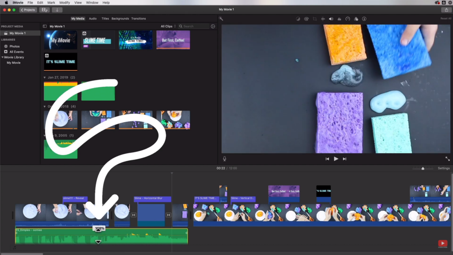Click Reset All adjustments
The width and height of the screenshot is (453, 255).
point(445,19)
